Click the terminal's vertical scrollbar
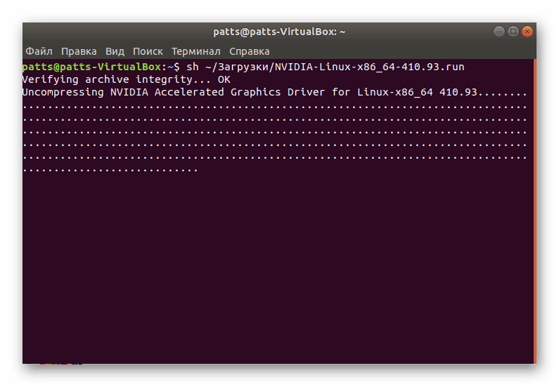This screenshot has width=559, height=387. tap(534, 211)
